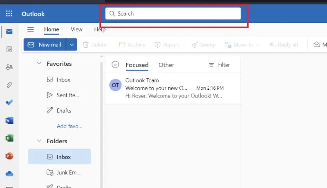
Task: Open Mail from the left rail
Action: coord(9,32)
